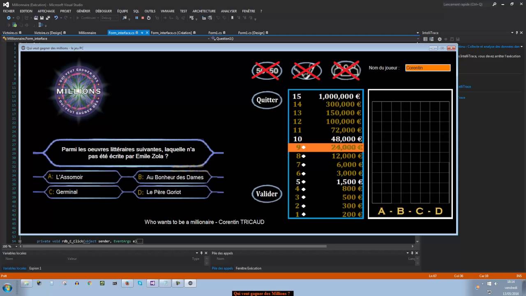Open the EDITION menu

click(26, 11)
